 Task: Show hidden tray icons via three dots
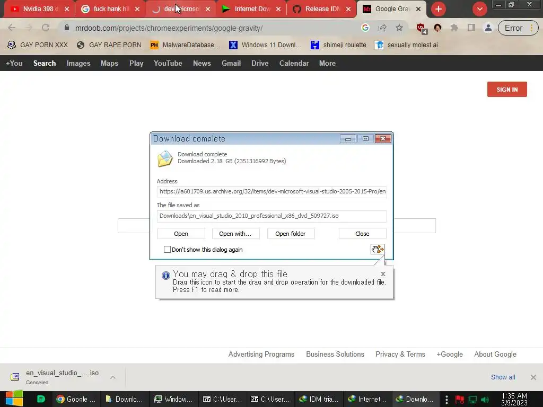446,400
